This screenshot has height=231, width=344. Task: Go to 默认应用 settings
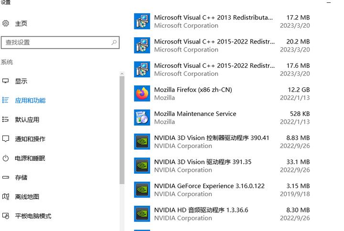tap(27, 120)
